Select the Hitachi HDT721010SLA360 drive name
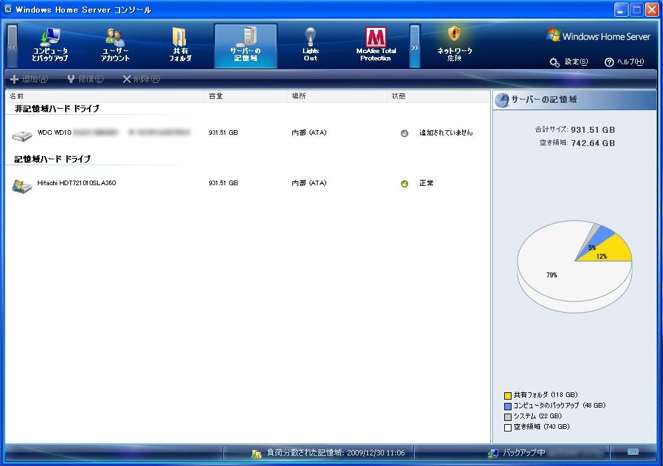This screenshot has width=663, height=466. (x=76, y=183)
